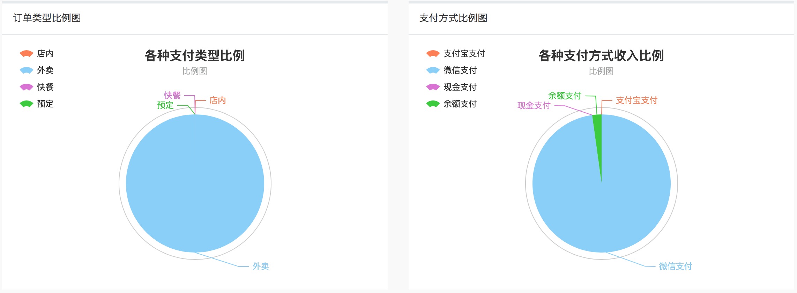
Task: Click the 支付方式比例图 panel header
Action: 453,18
